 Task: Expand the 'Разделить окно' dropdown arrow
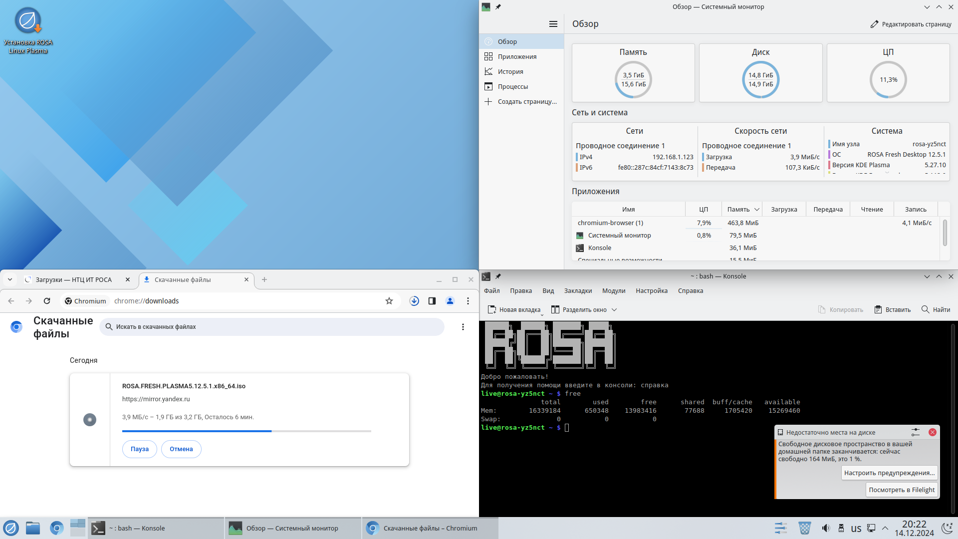(614, 310)
